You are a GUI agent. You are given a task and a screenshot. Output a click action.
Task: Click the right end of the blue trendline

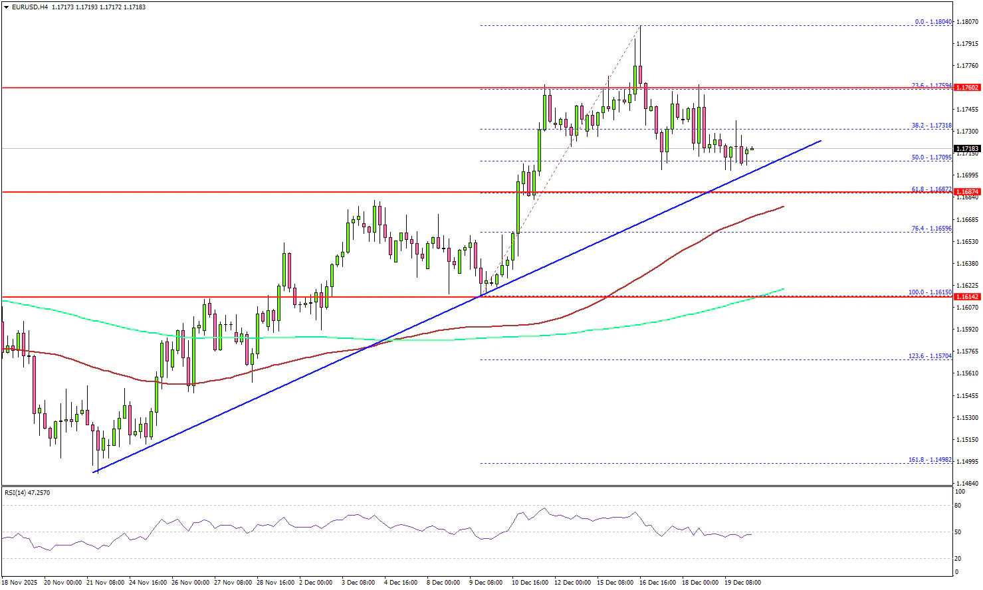pyautogui.click(x=821, y=141)
